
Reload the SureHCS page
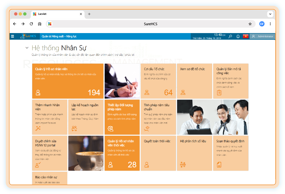pos(31,24)
